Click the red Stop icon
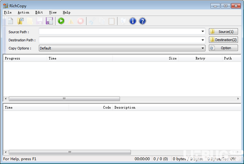 click(81, 21)
